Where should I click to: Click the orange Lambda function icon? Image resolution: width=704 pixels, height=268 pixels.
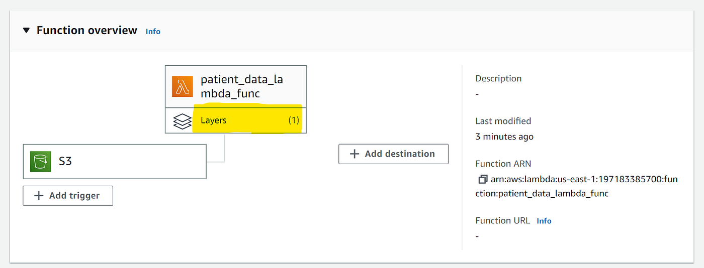pos(183,86)
